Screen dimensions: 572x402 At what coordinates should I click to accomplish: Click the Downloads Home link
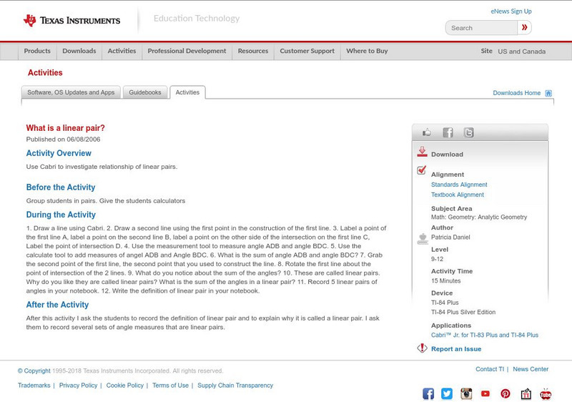pos(516,93)
